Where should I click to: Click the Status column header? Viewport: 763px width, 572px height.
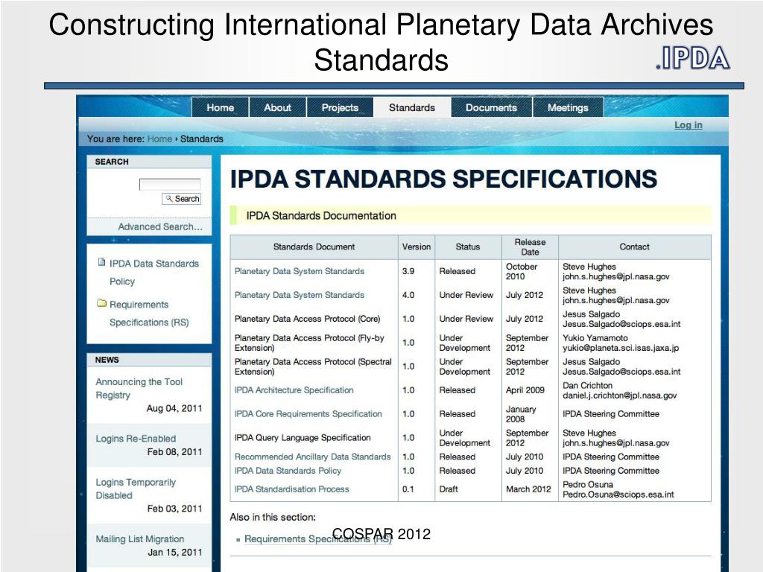pyautogui.click(x=468, y=247)
